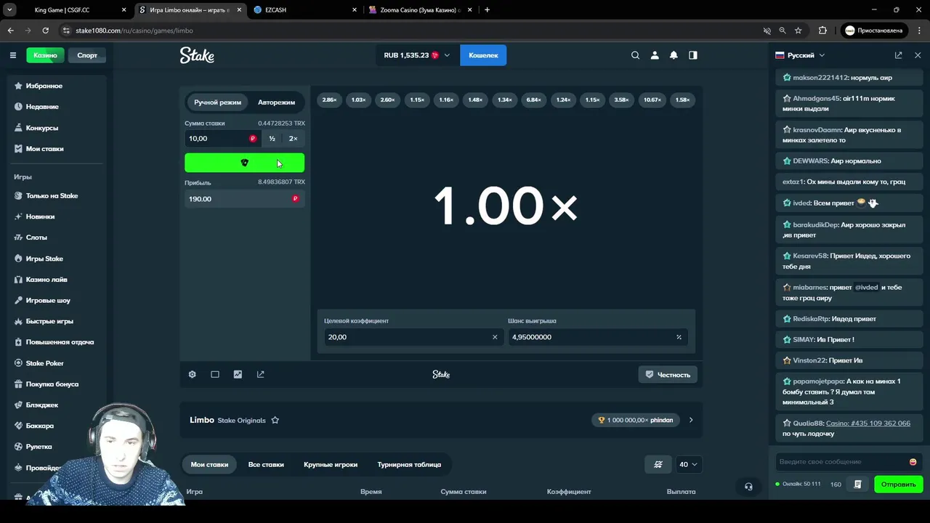Image resolution: width=930 pixels, height=523 pixels.
Task: Switch to Casino (Казино) section
Action: click(45, 55)
